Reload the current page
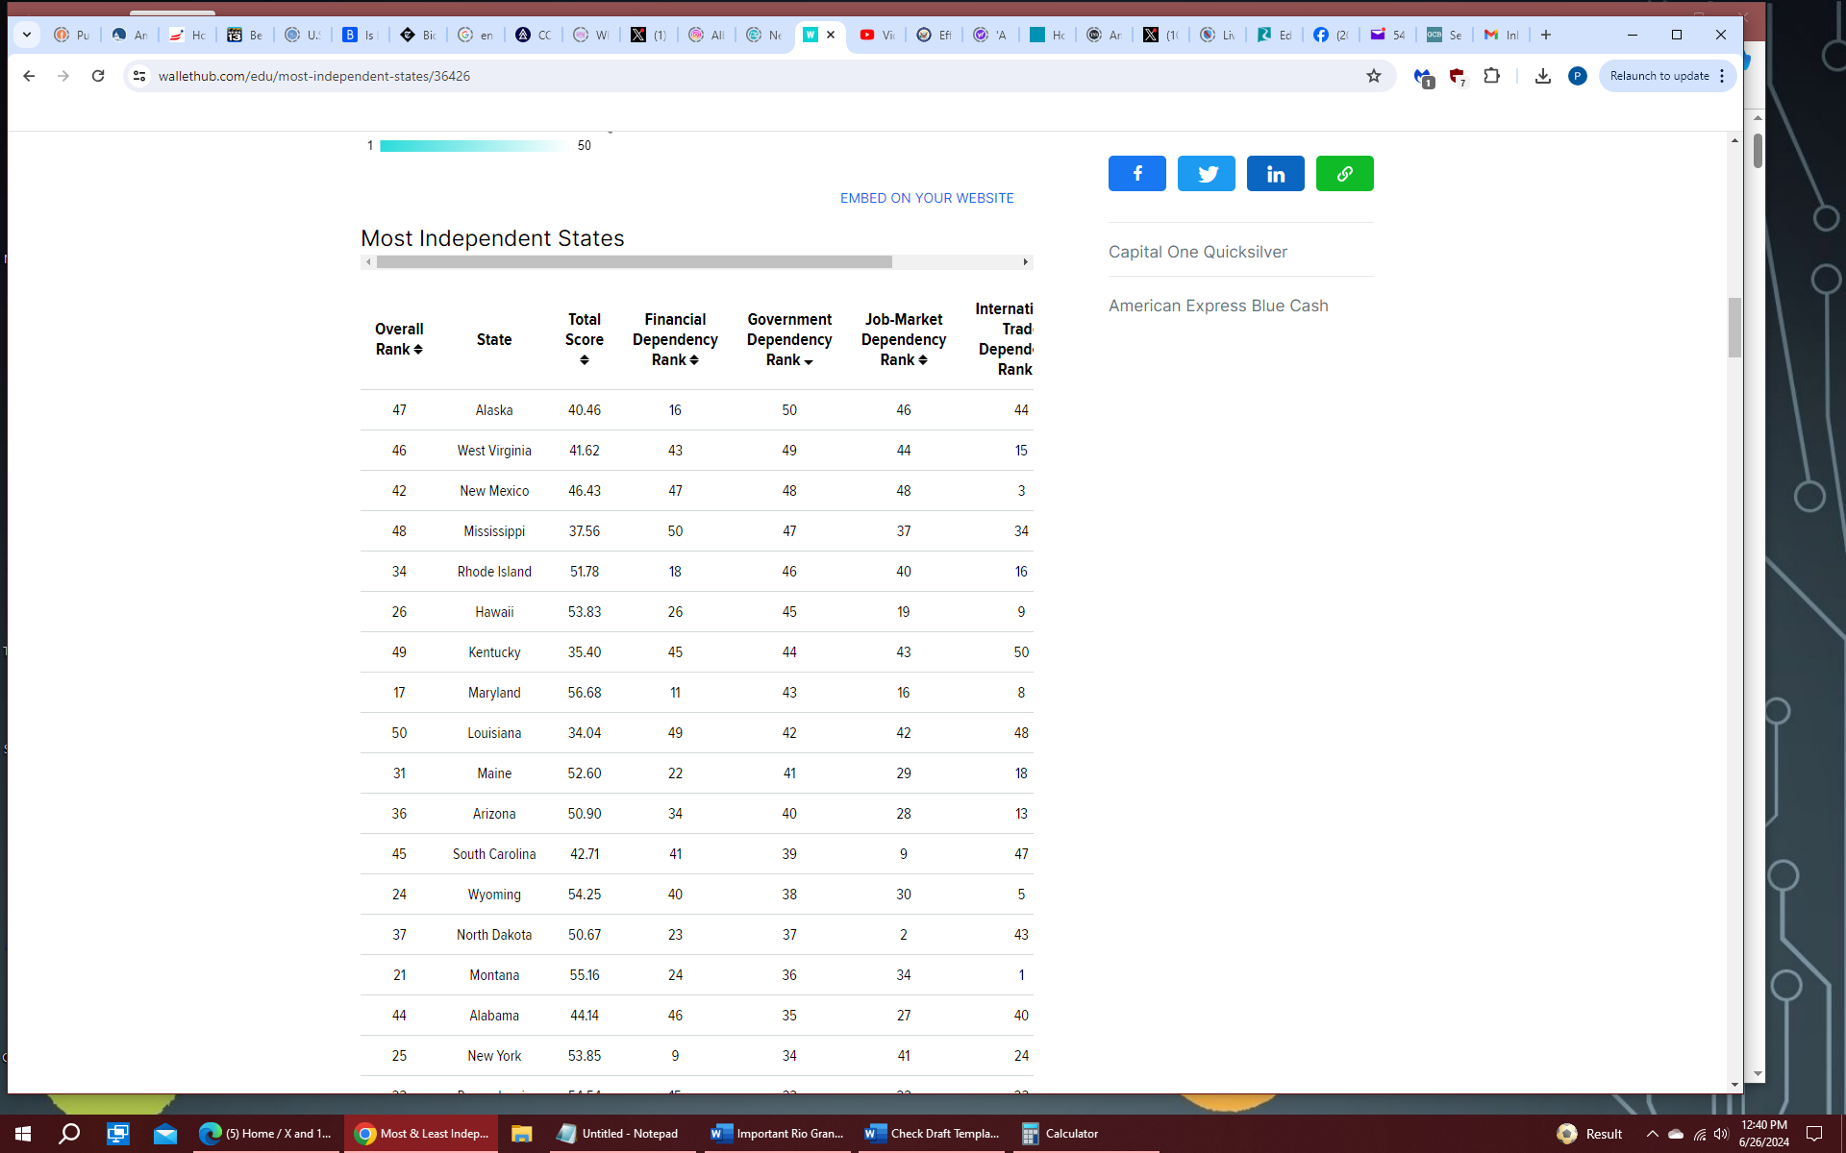Image resolution: width=1846 pixels, height=1153 pixels. pos(98,76)
